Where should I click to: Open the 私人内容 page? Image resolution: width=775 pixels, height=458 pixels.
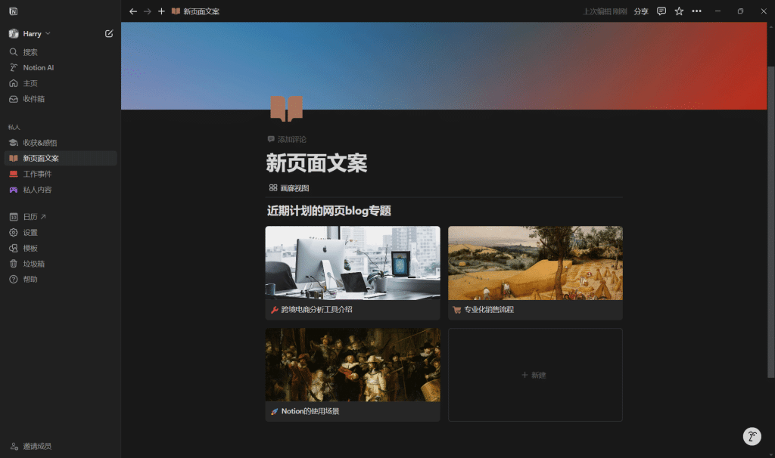(x=61, y=190)
